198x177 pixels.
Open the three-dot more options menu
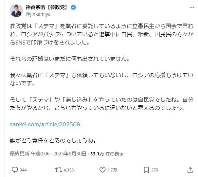[190, 8]
